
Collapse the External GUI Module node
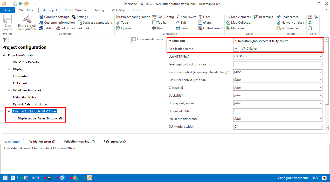pos(9,111)
